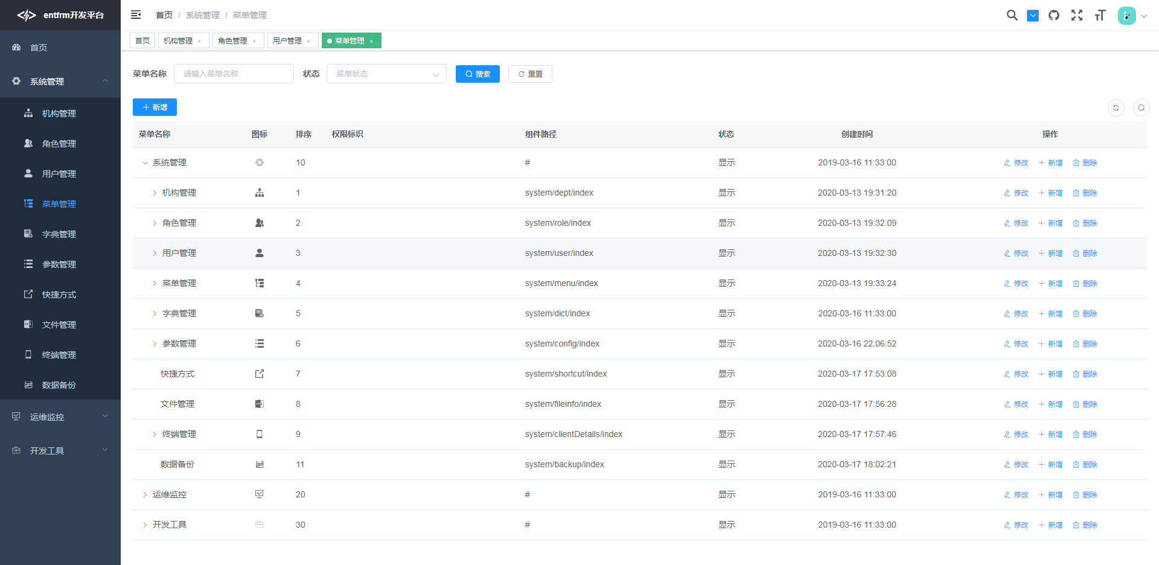Click the file icon in 文件管理 row
The height and width of the screenshot is (565, 1159).
[x=260, y=404]
